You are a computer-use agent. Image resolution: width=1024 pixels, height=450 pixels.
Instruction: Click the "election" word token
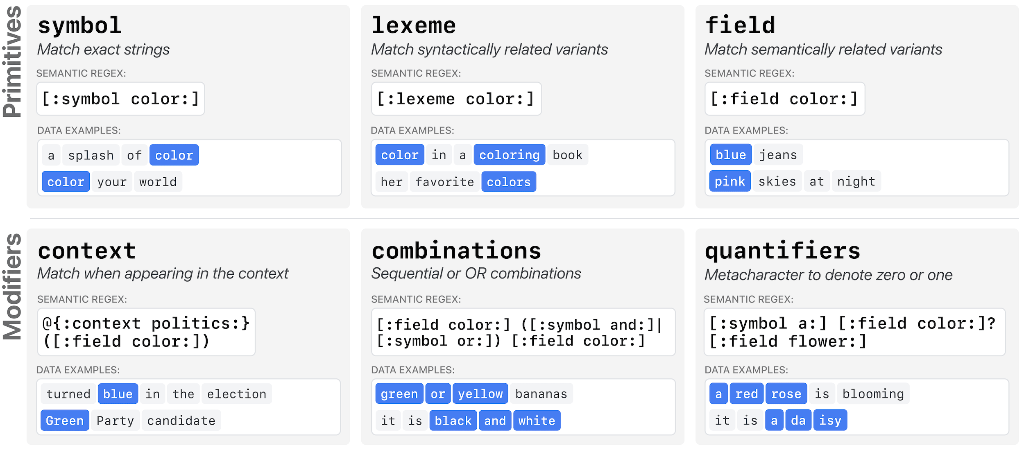236,394
